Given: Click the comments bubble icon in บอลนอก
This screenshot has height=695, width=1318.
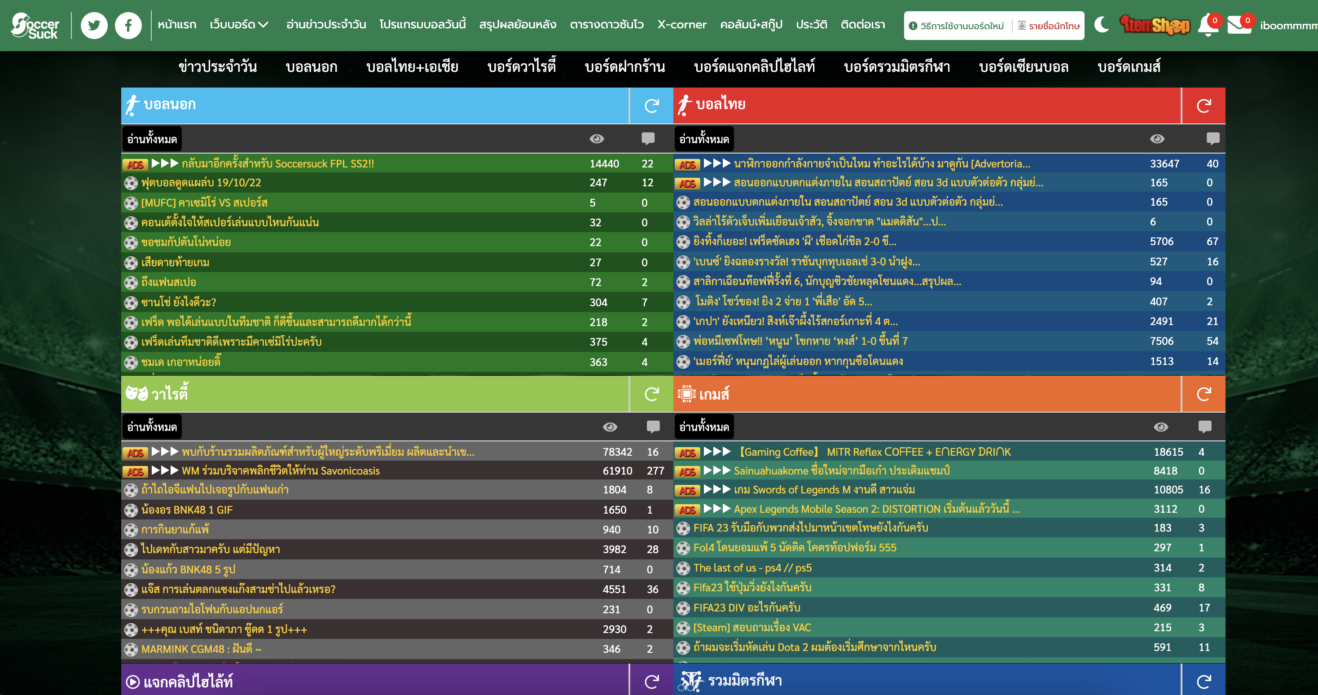Looking at the screenshot, I should pos(648,139).
